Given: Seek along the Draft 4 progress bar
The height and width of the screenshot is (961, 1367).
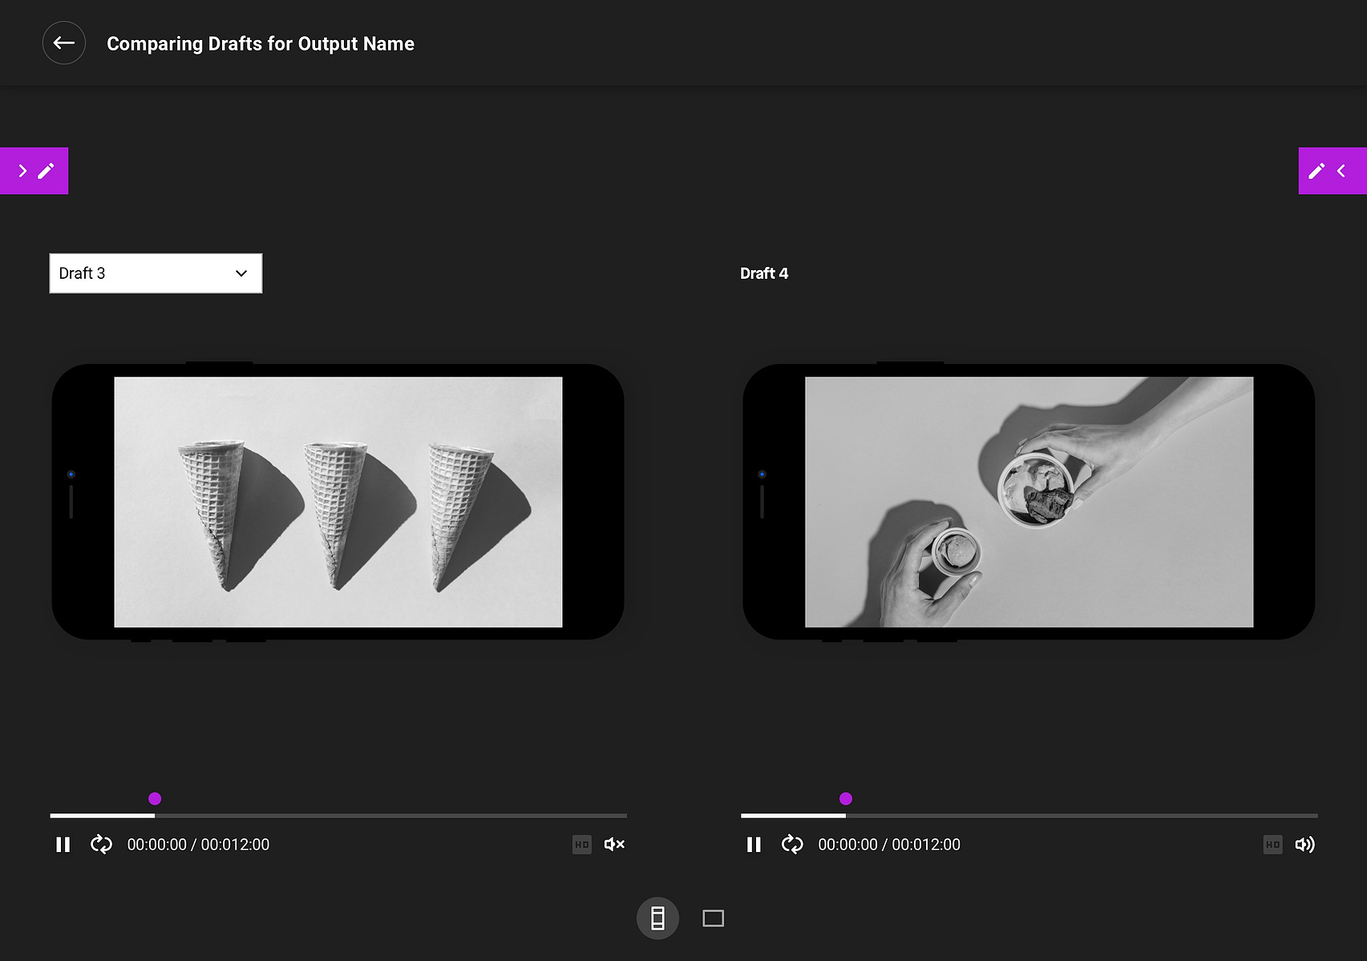Looking at the screenshot, I should (x=1029, y=815).
